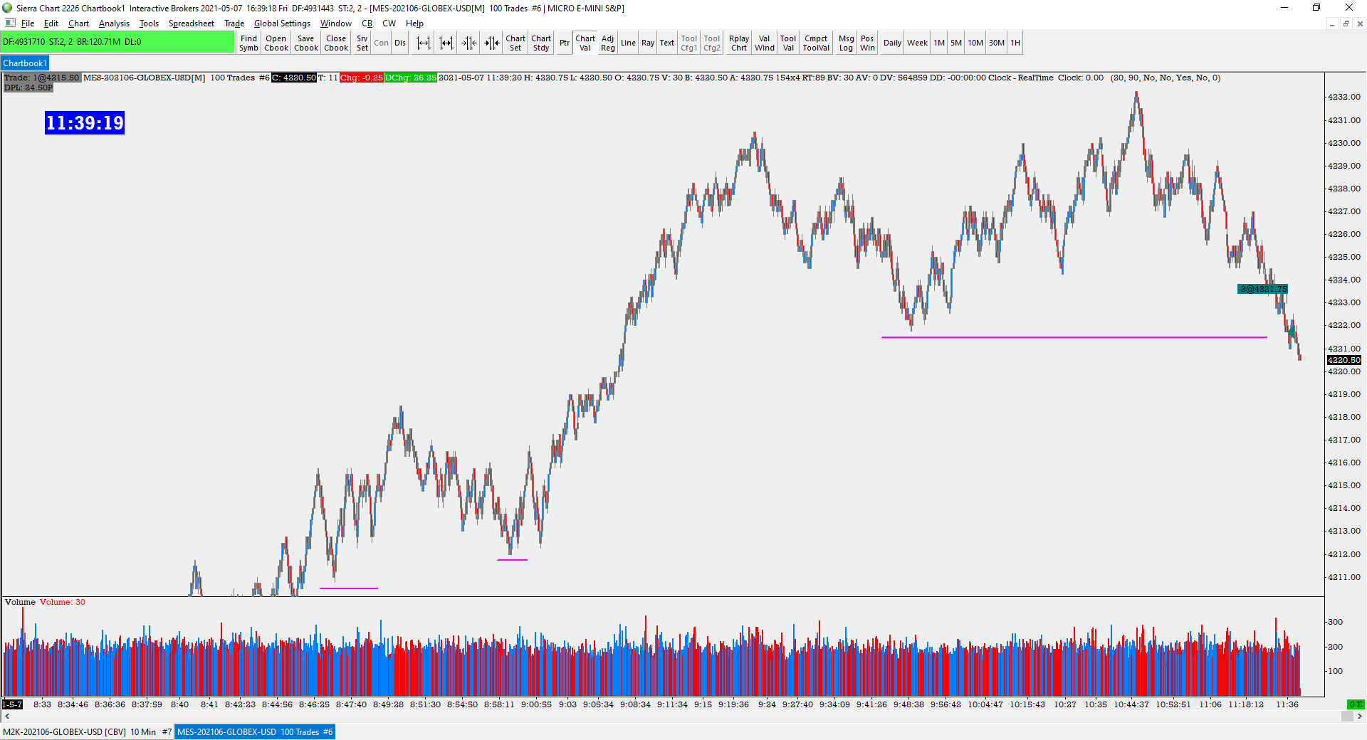The width and height of the screenshot is (1367, 740).
Task: Toggle Adj Reg adjust regions mode
Action: click(x=608, y=43)
